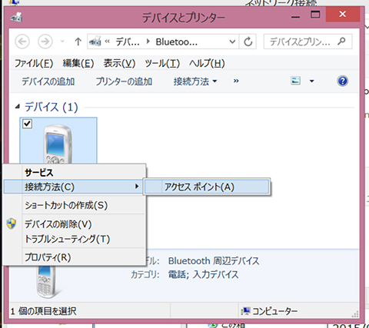Collapse the デバイス (1) group
369x328 pixels.
[x=18, y=107]
